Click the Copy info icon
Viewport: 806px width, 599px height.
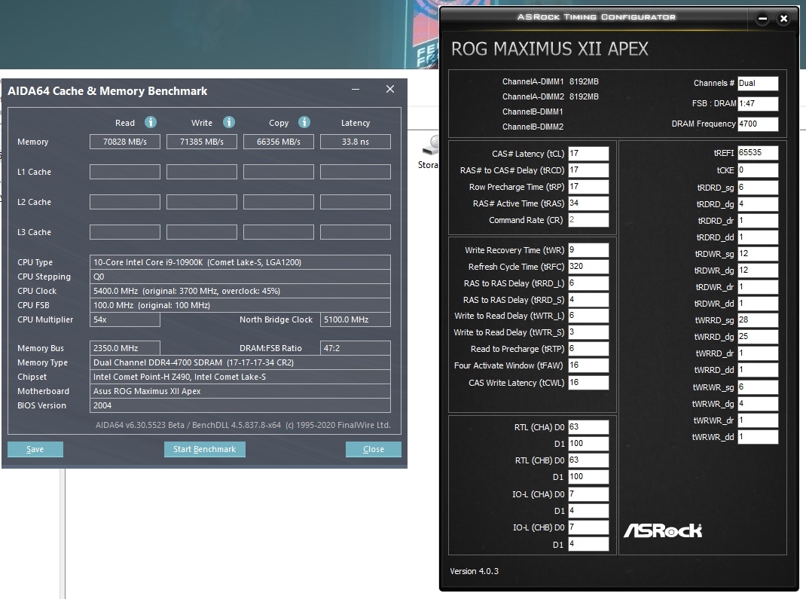pyautogui.click(x=304, y=122)
